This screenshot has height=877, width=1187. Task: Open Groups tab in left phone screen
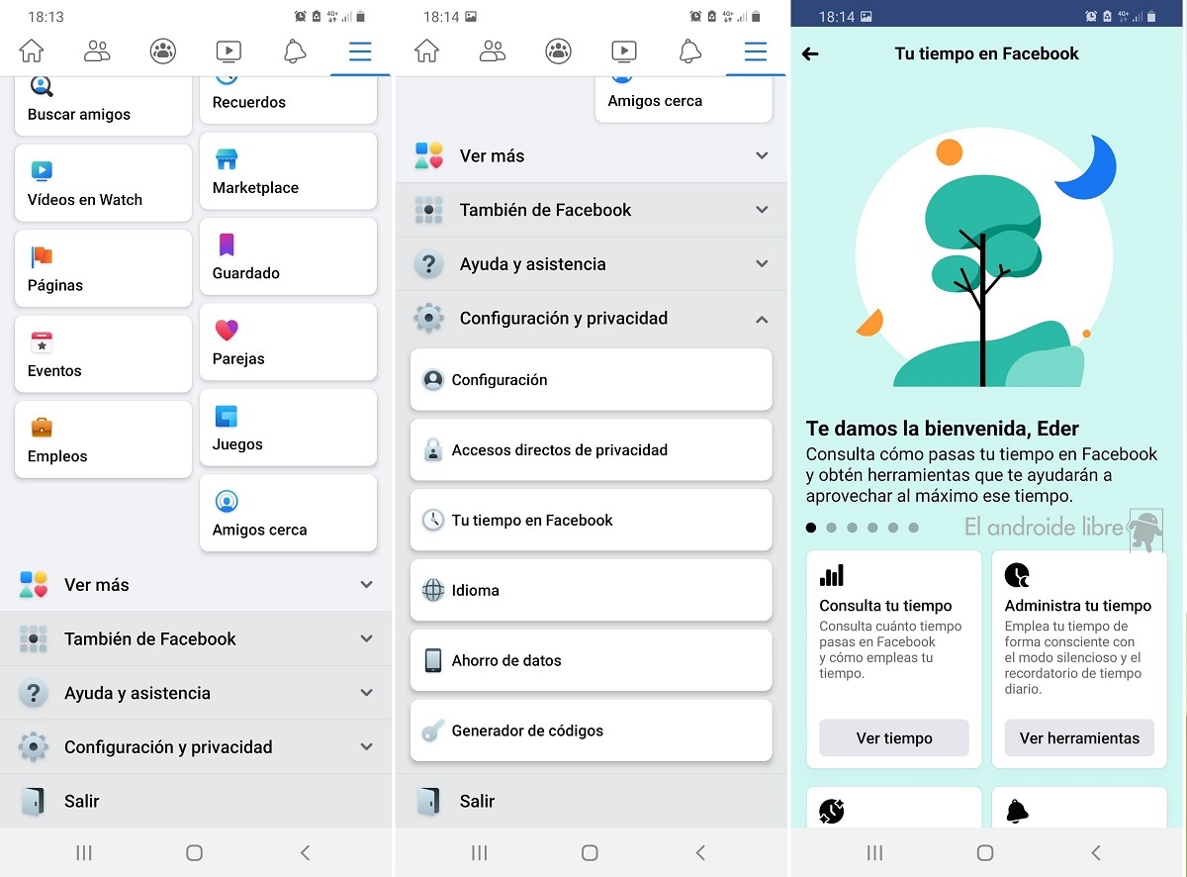pyautogui.click(x=163, y=51)
